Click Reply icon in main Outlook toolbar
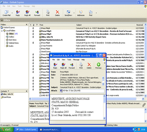Viewport: 147px width, 132px height. (18, 13)
